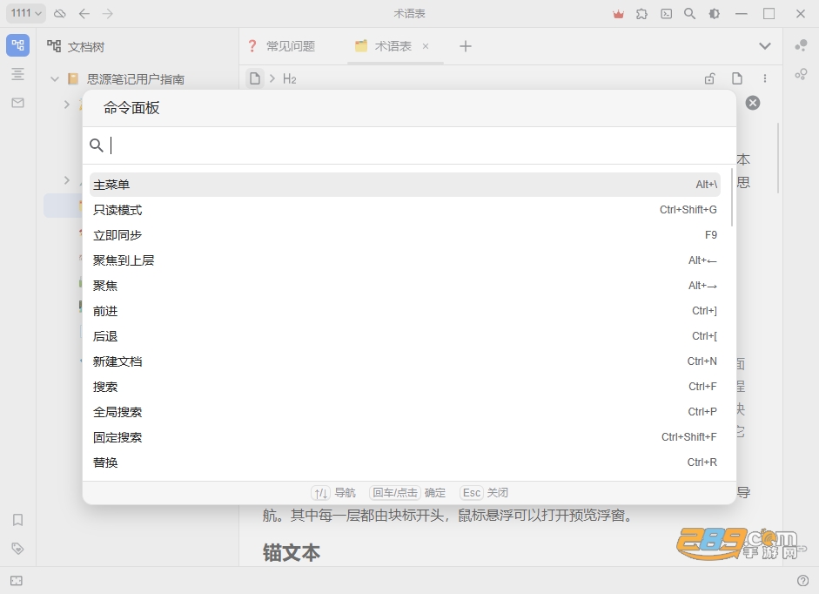The image size is (819, 594).
Task: Select the 思源笔记用户指南 notebook
Action: tap(135, 79)
